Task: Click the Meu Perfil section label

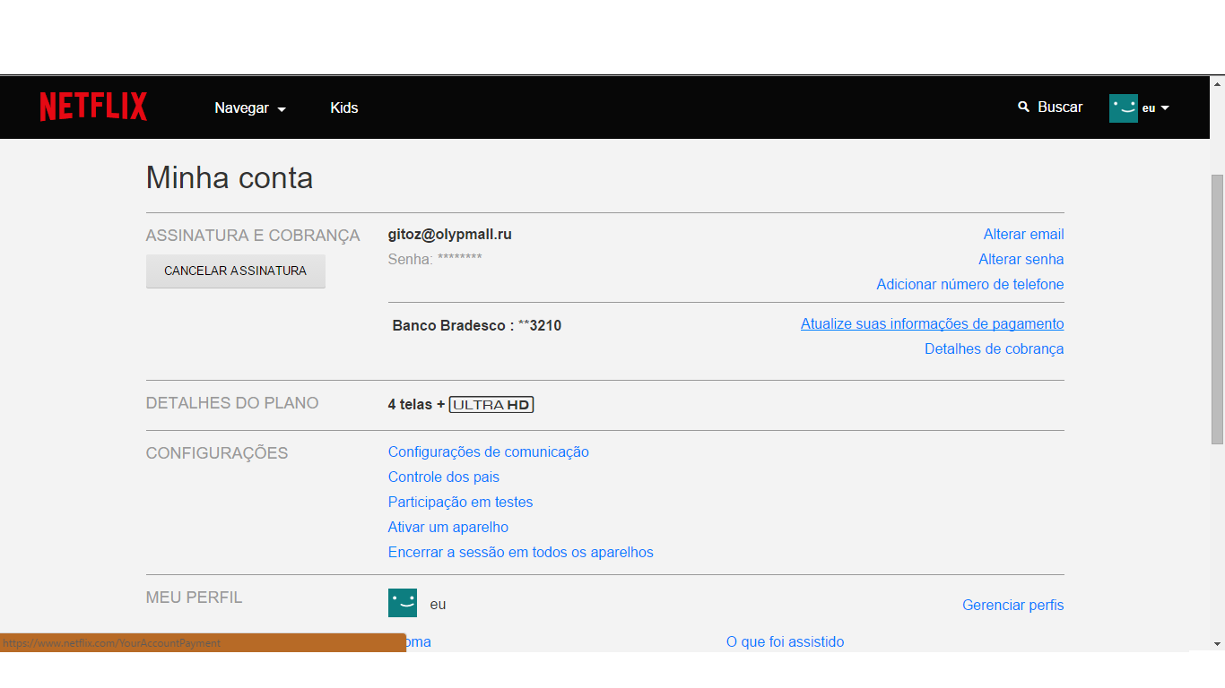Action: 195,598
